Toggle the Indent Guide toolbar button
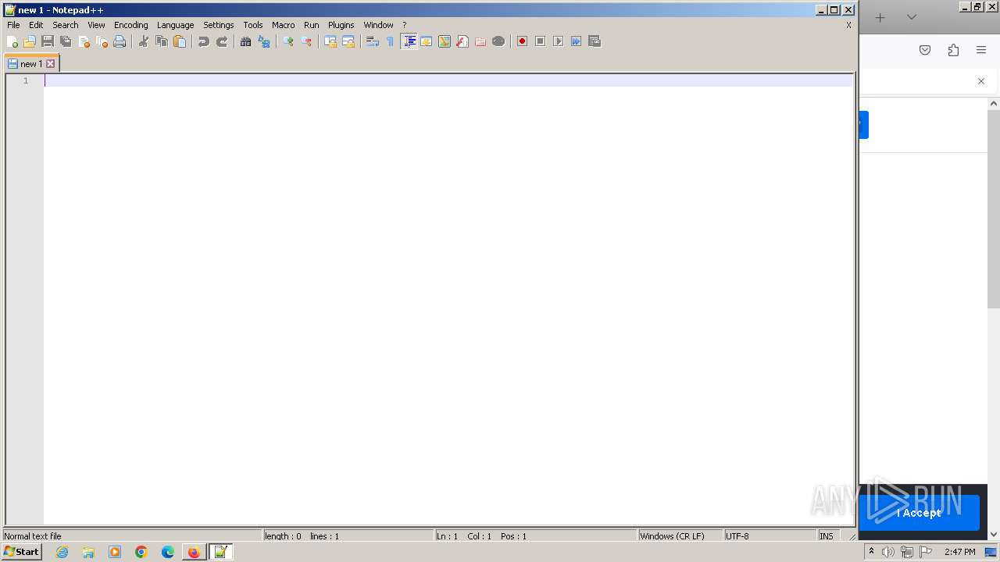 point(409,41)
